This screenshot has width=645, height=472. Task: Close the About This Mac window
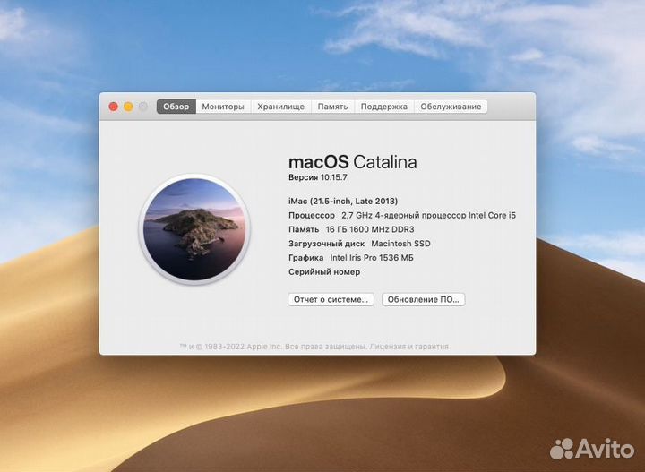(x=113, y=107)
